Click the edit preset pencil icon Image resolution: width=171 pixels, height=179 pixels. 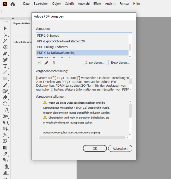point(46,63)
